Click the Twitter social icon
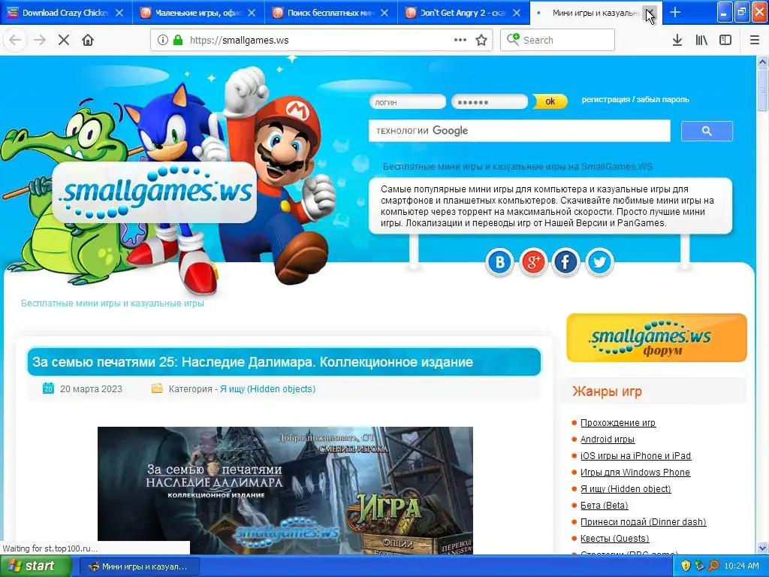 tap(599, 262)
